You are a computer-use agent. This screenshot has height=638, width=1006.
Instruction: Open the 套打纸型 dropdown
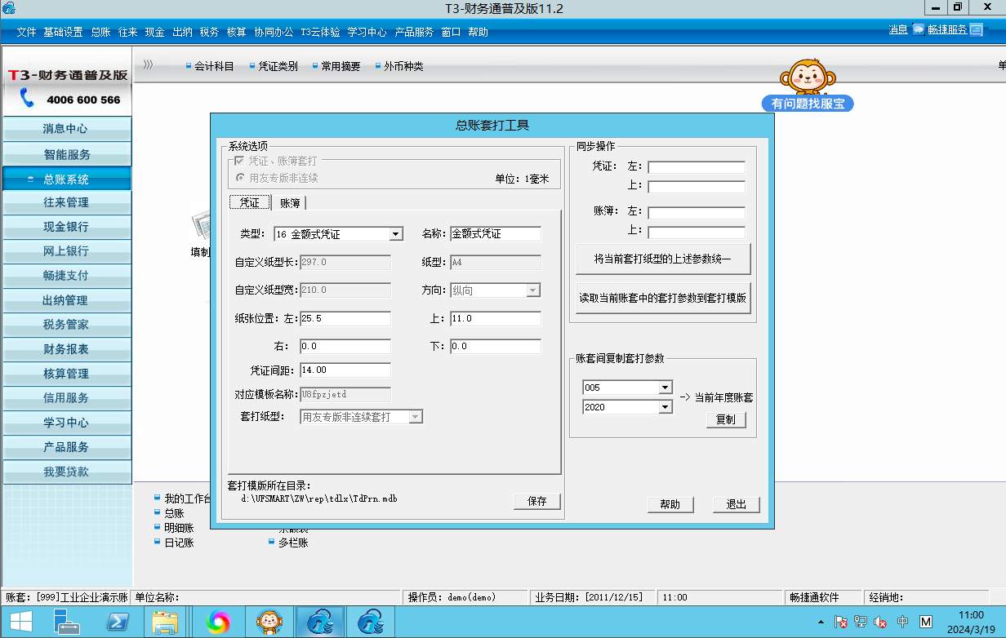coord(415,417)
